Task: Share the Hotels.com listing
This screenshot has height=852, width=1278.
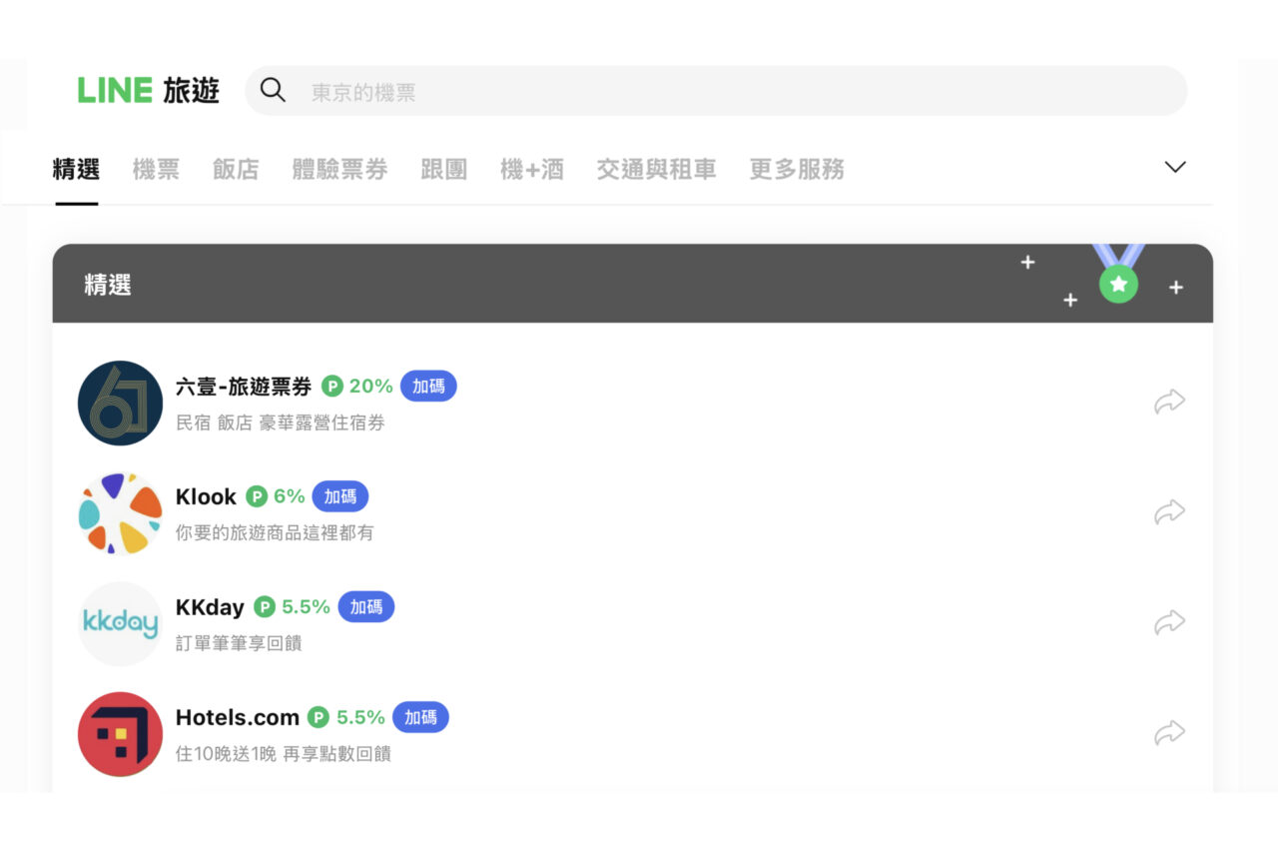Action: (1169, 733)
